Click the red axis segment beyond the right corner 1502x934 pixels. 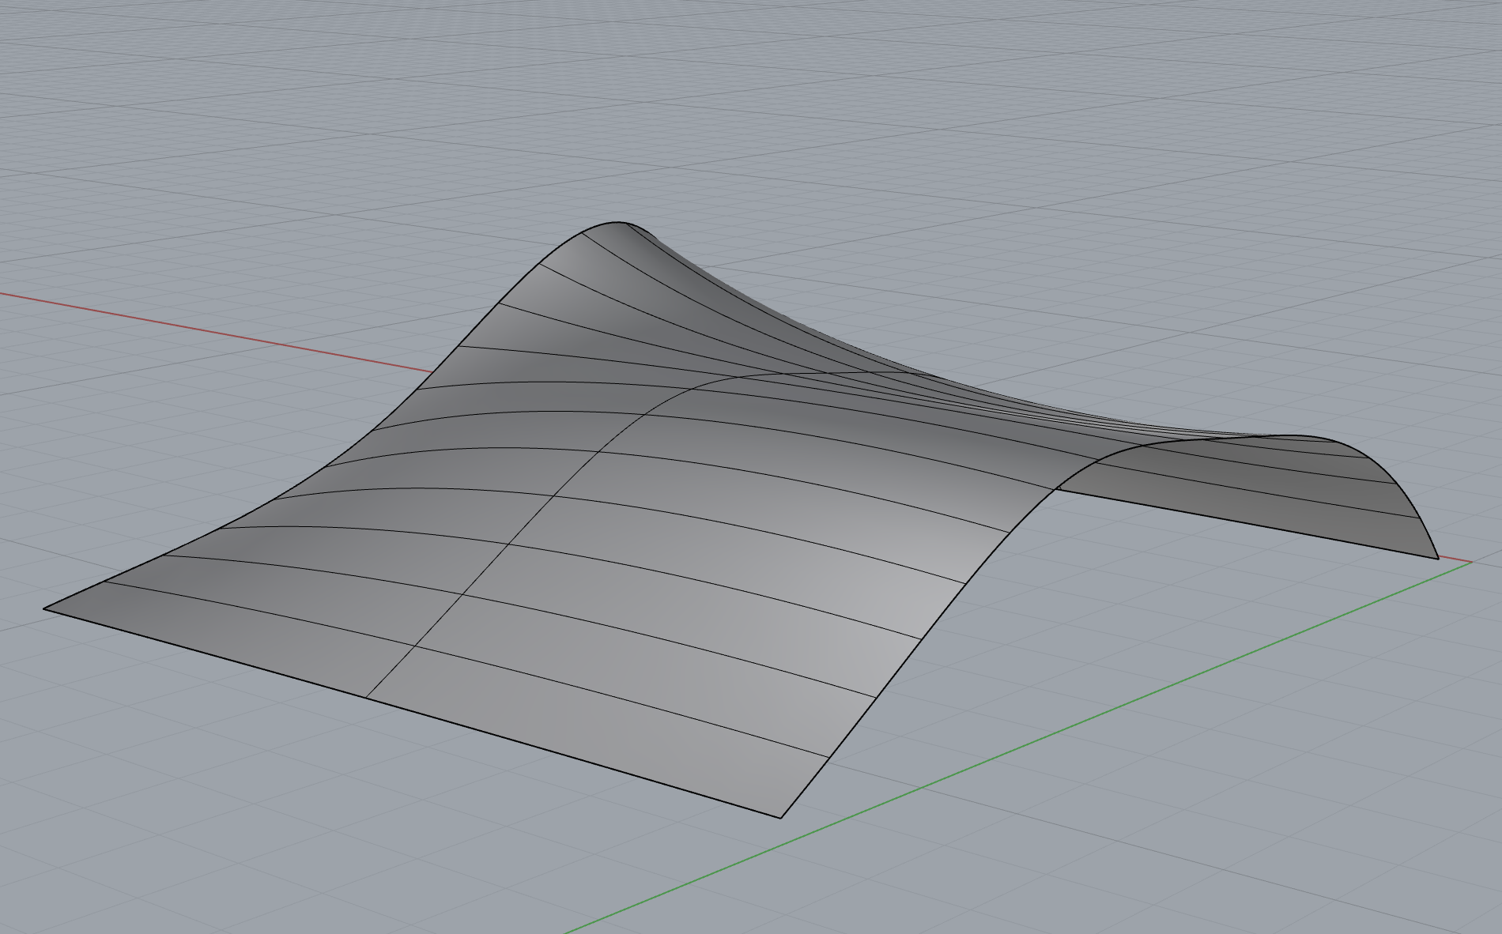(x=1456, y=561)
